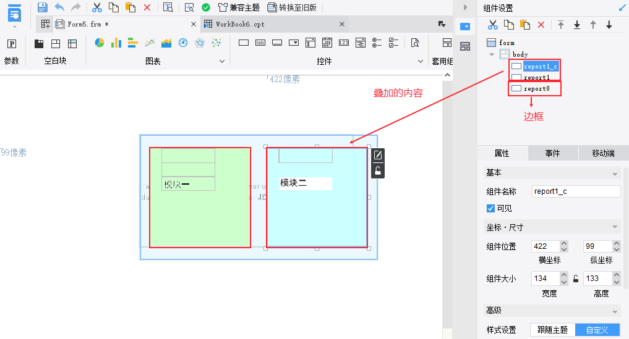Insert a date calendar widget
This screenshot has width=629, height=339.
(x=327, y=43)
